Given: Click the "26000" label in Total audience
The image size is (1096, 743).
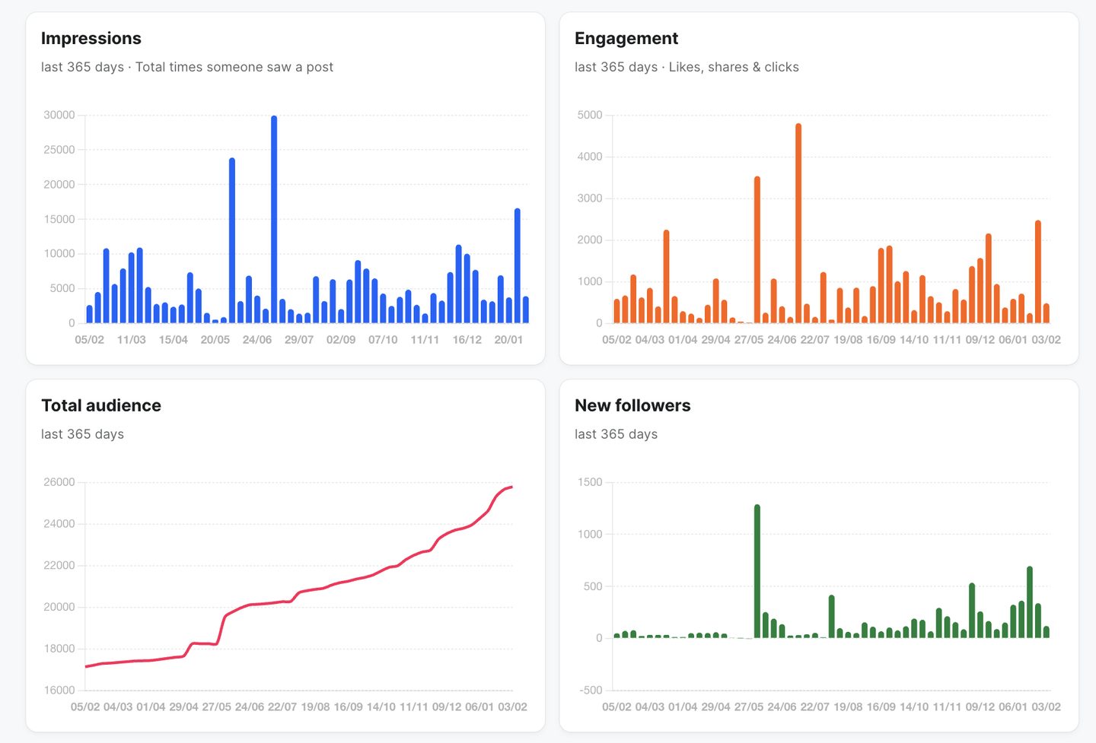Looking at the screenshot, I should tap(59, 482).
